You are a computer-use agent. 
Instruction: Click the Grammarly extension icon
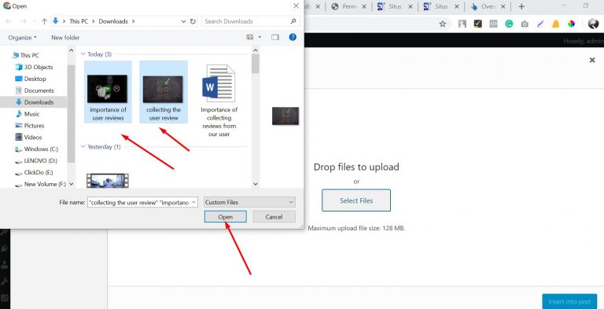[509, 24]
